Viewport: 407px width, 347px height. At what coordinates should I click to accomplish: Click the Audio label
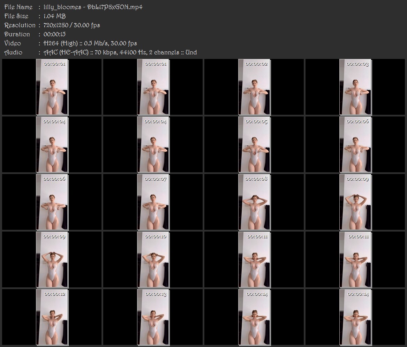coord(13,52)
